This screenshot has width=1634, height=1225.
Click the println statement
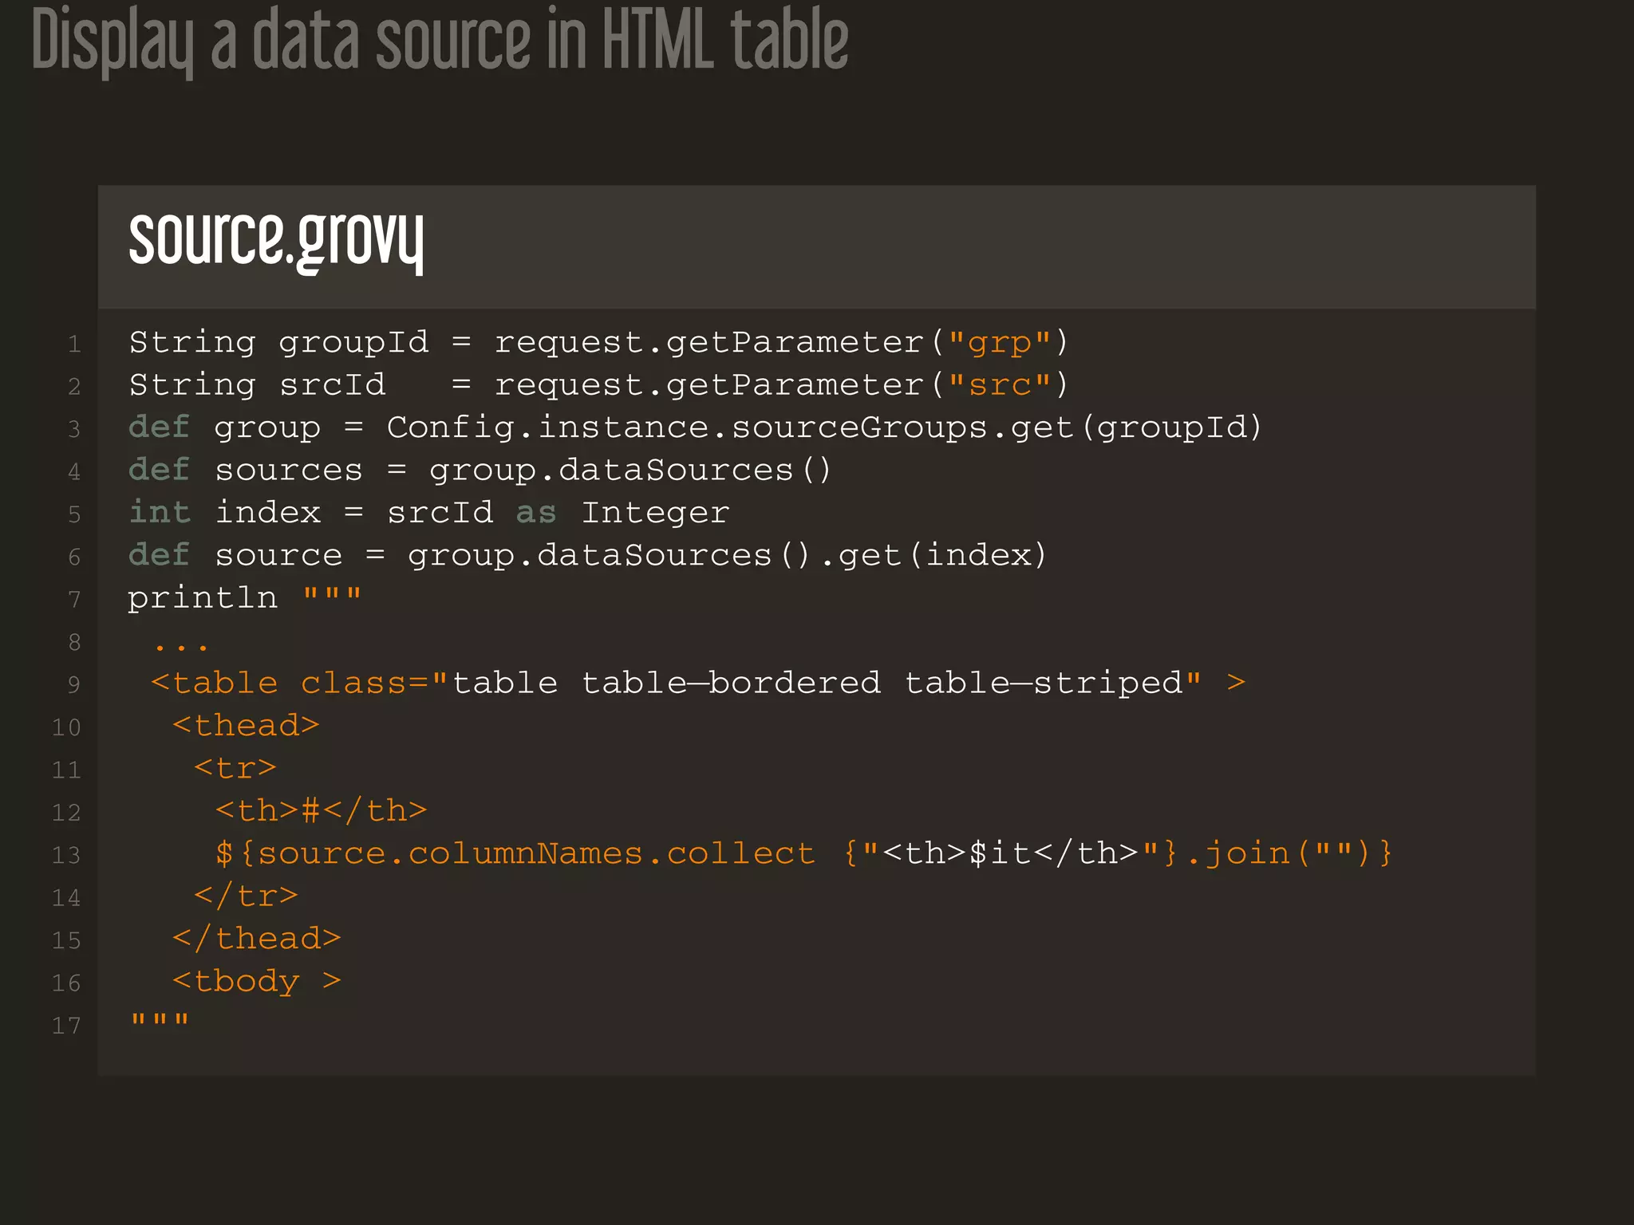pyautogui.click(x=203, y=598)
